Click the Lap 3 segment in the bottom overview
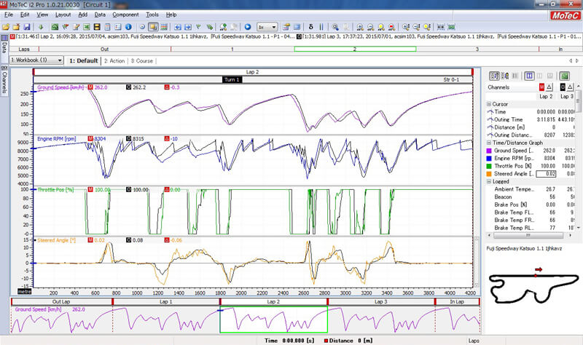 (381, 301)
